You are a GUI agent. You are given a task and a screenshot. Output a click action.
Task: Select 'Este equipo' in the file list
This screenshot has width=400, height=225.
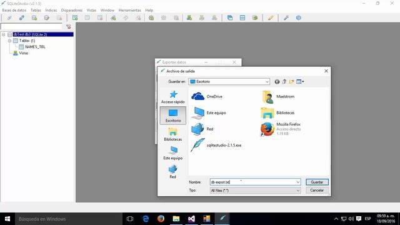pos(209,112)
